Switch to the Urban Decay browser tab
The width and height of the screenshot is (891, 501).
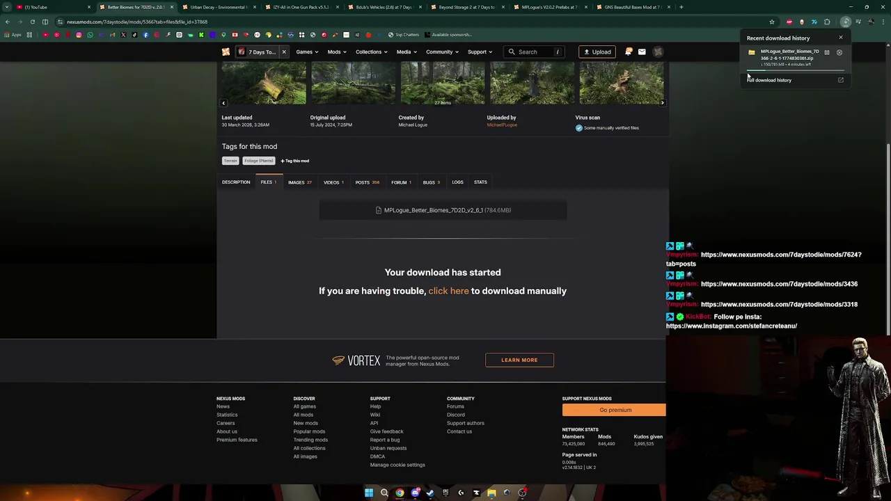(219, 7)
